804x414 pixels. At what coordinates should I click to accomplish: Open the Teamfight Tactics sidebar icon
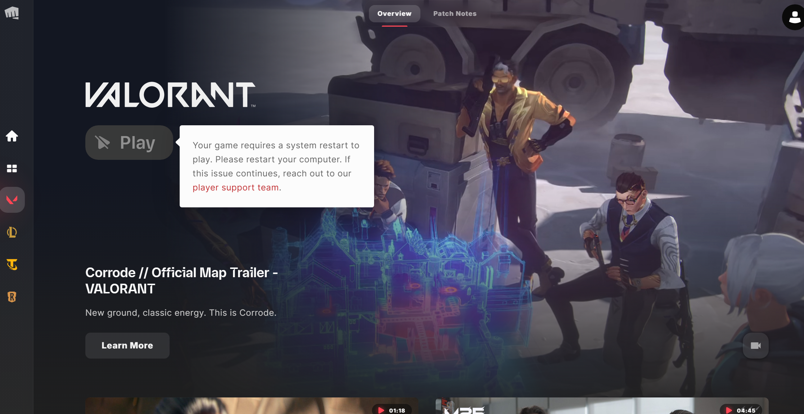pos(12,265)
